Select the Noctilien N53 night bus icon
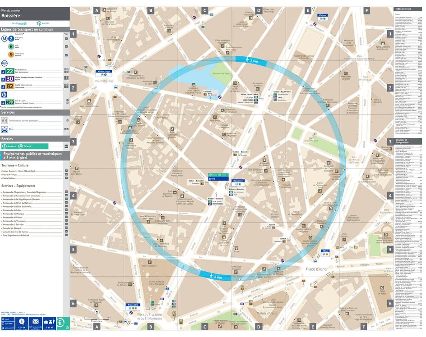The image size is (426, 337). click(9, 102)
